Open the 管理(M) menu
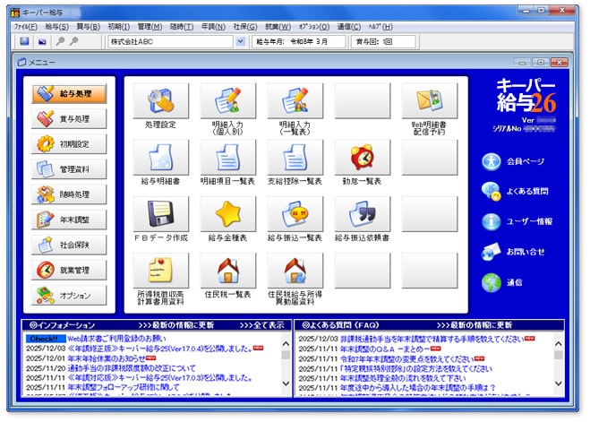 pos(150,27)
